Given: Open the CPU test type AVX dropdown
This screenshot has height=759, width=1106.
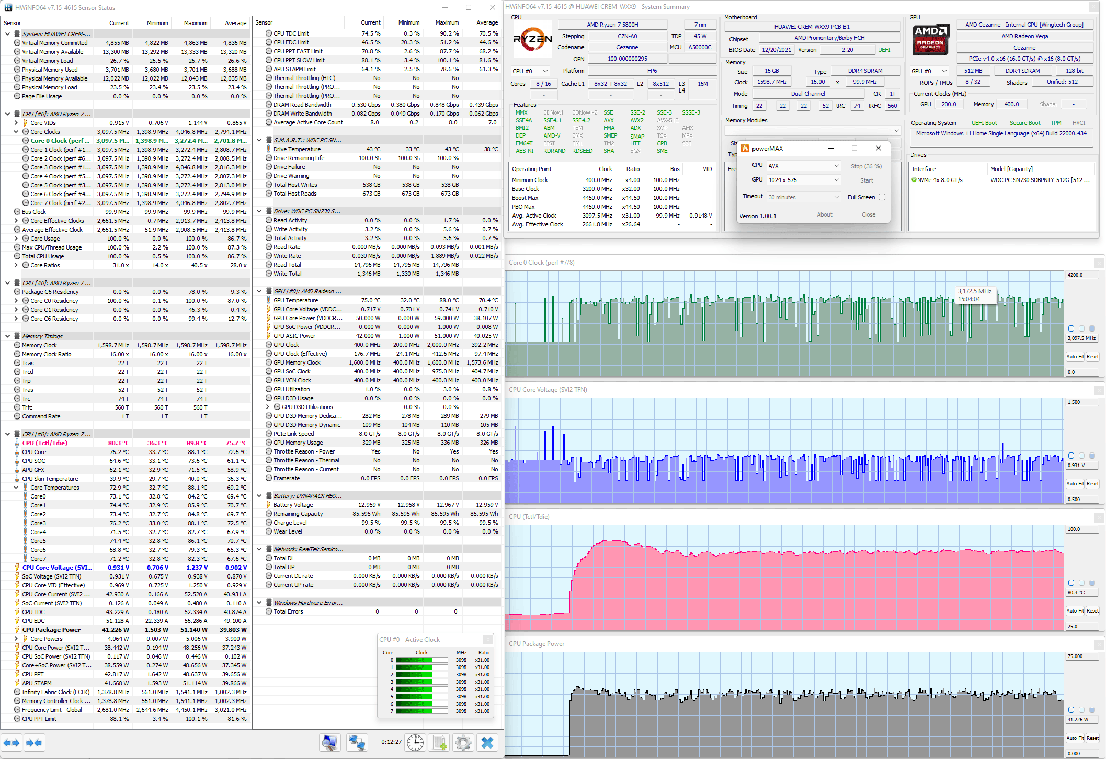Looking at the screenshot, I should 803,166.
